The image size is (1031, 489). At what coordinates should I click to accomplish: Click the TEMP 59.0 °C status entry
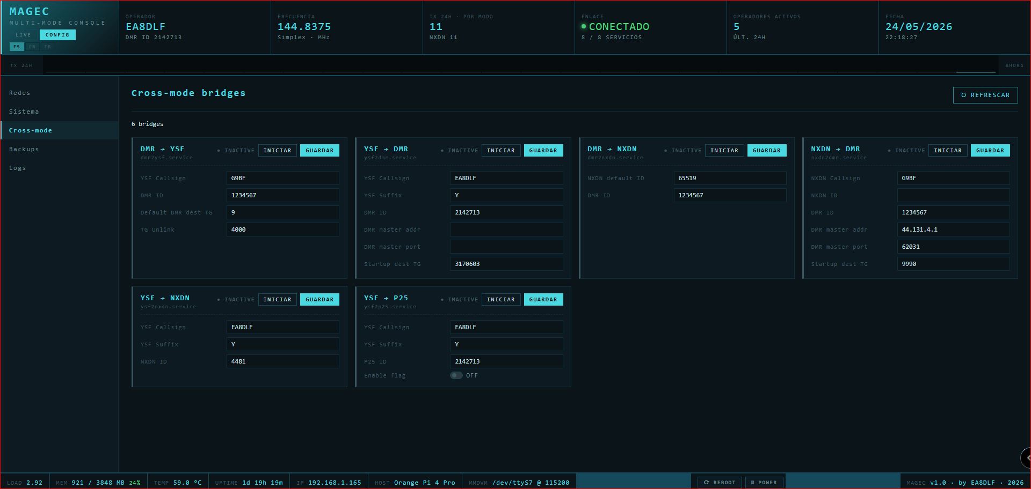point(178,483)
